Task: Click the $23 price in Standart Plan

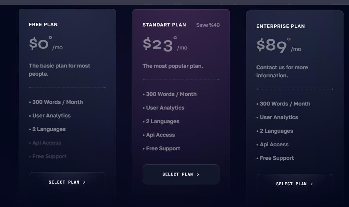Action: (158, 44)
